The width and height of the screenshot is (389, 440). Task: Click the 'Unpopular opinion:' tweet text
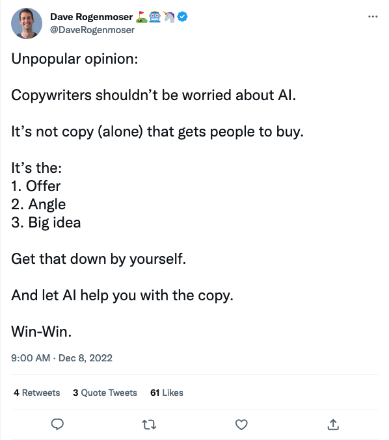pos(75,59)
